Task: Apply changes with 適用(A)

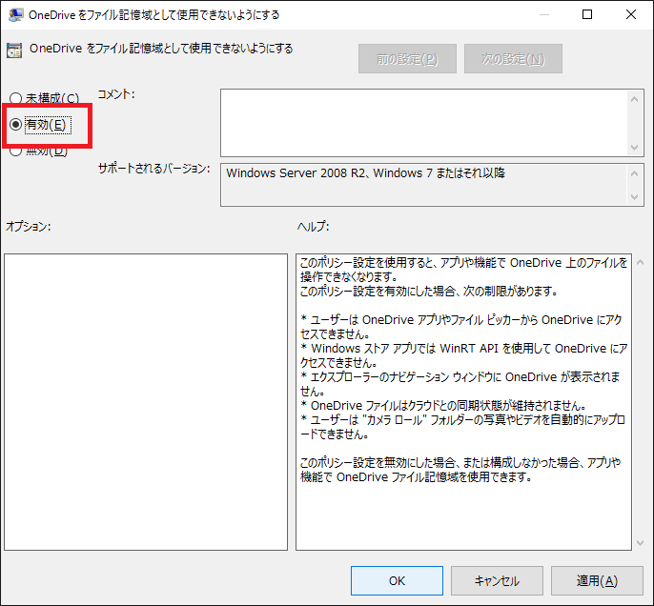Action: [597, 580]
